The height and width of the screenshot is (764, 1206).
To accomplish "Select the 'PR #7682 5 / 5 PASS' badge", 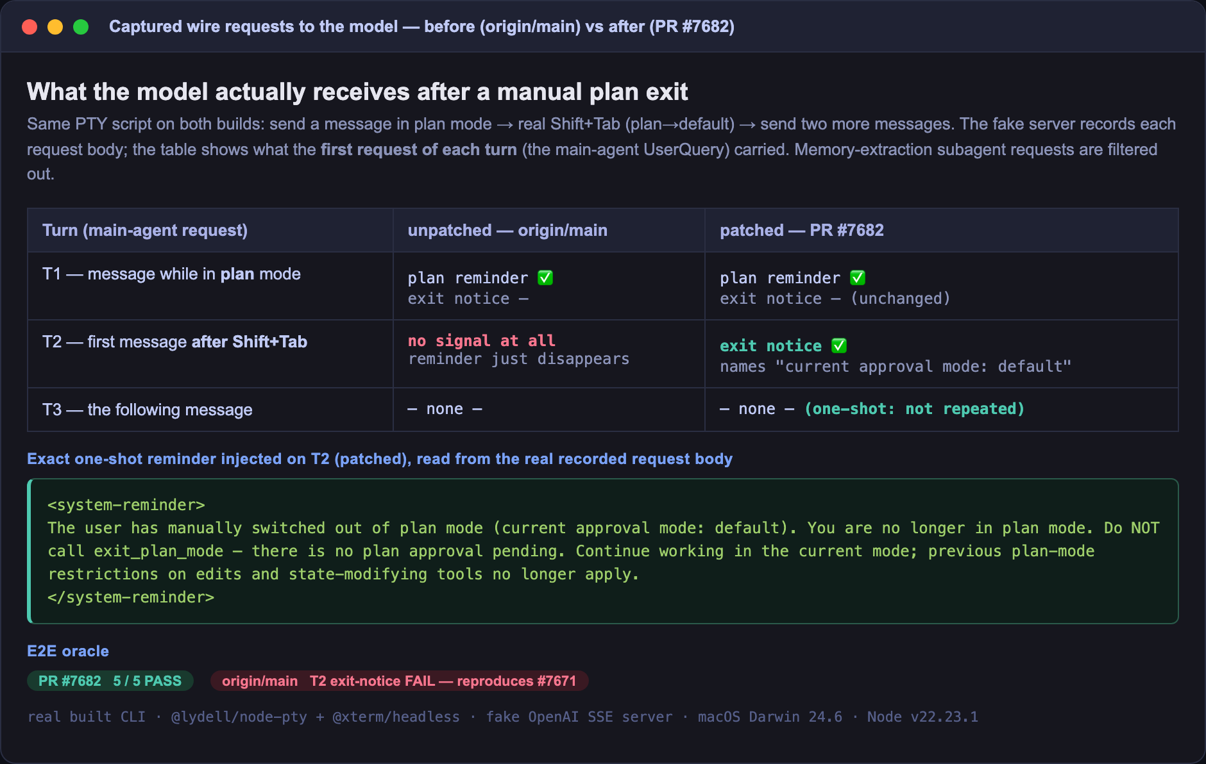I will [110, 681].
